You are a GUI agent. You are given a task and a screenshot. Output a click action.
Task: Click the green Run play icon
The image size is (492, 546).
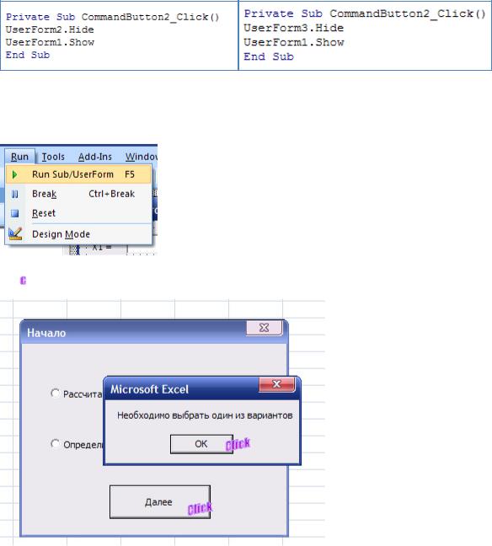coord(14,174)
